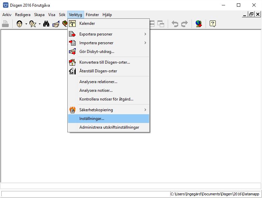Click the binoculars search icon
Viewport: 262px width, 198px height.
pyautogui.click(x=46, y=24)
